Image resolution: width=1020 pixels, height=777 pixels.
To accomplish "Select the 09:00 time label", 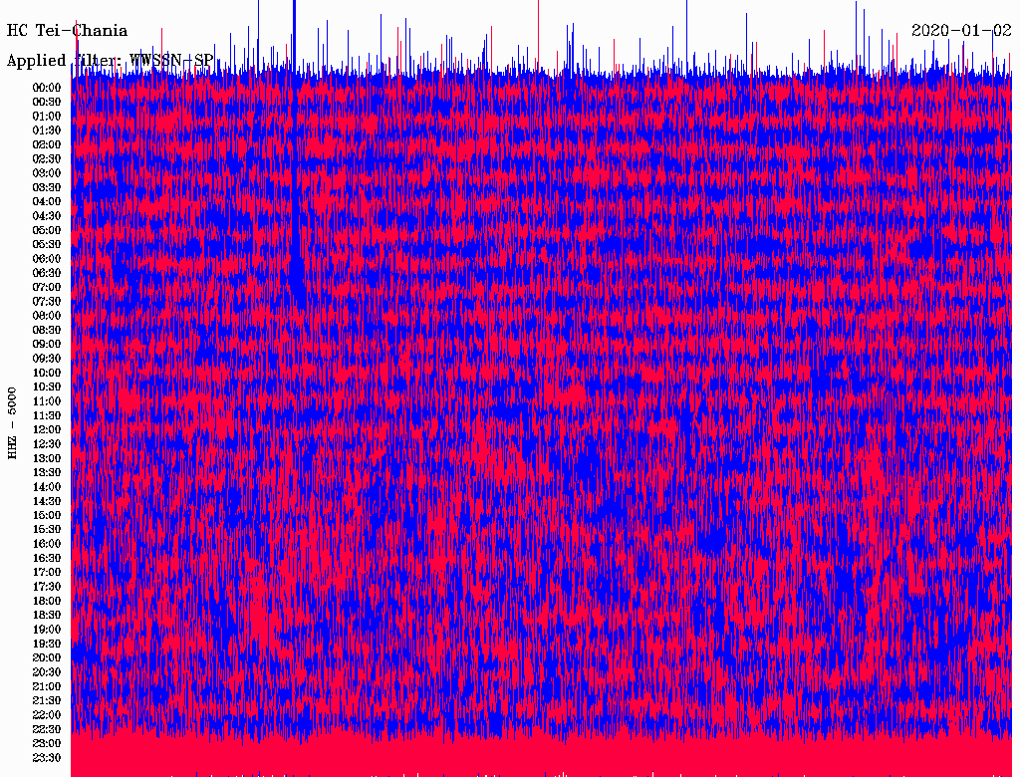I will [x=47, y=345].
